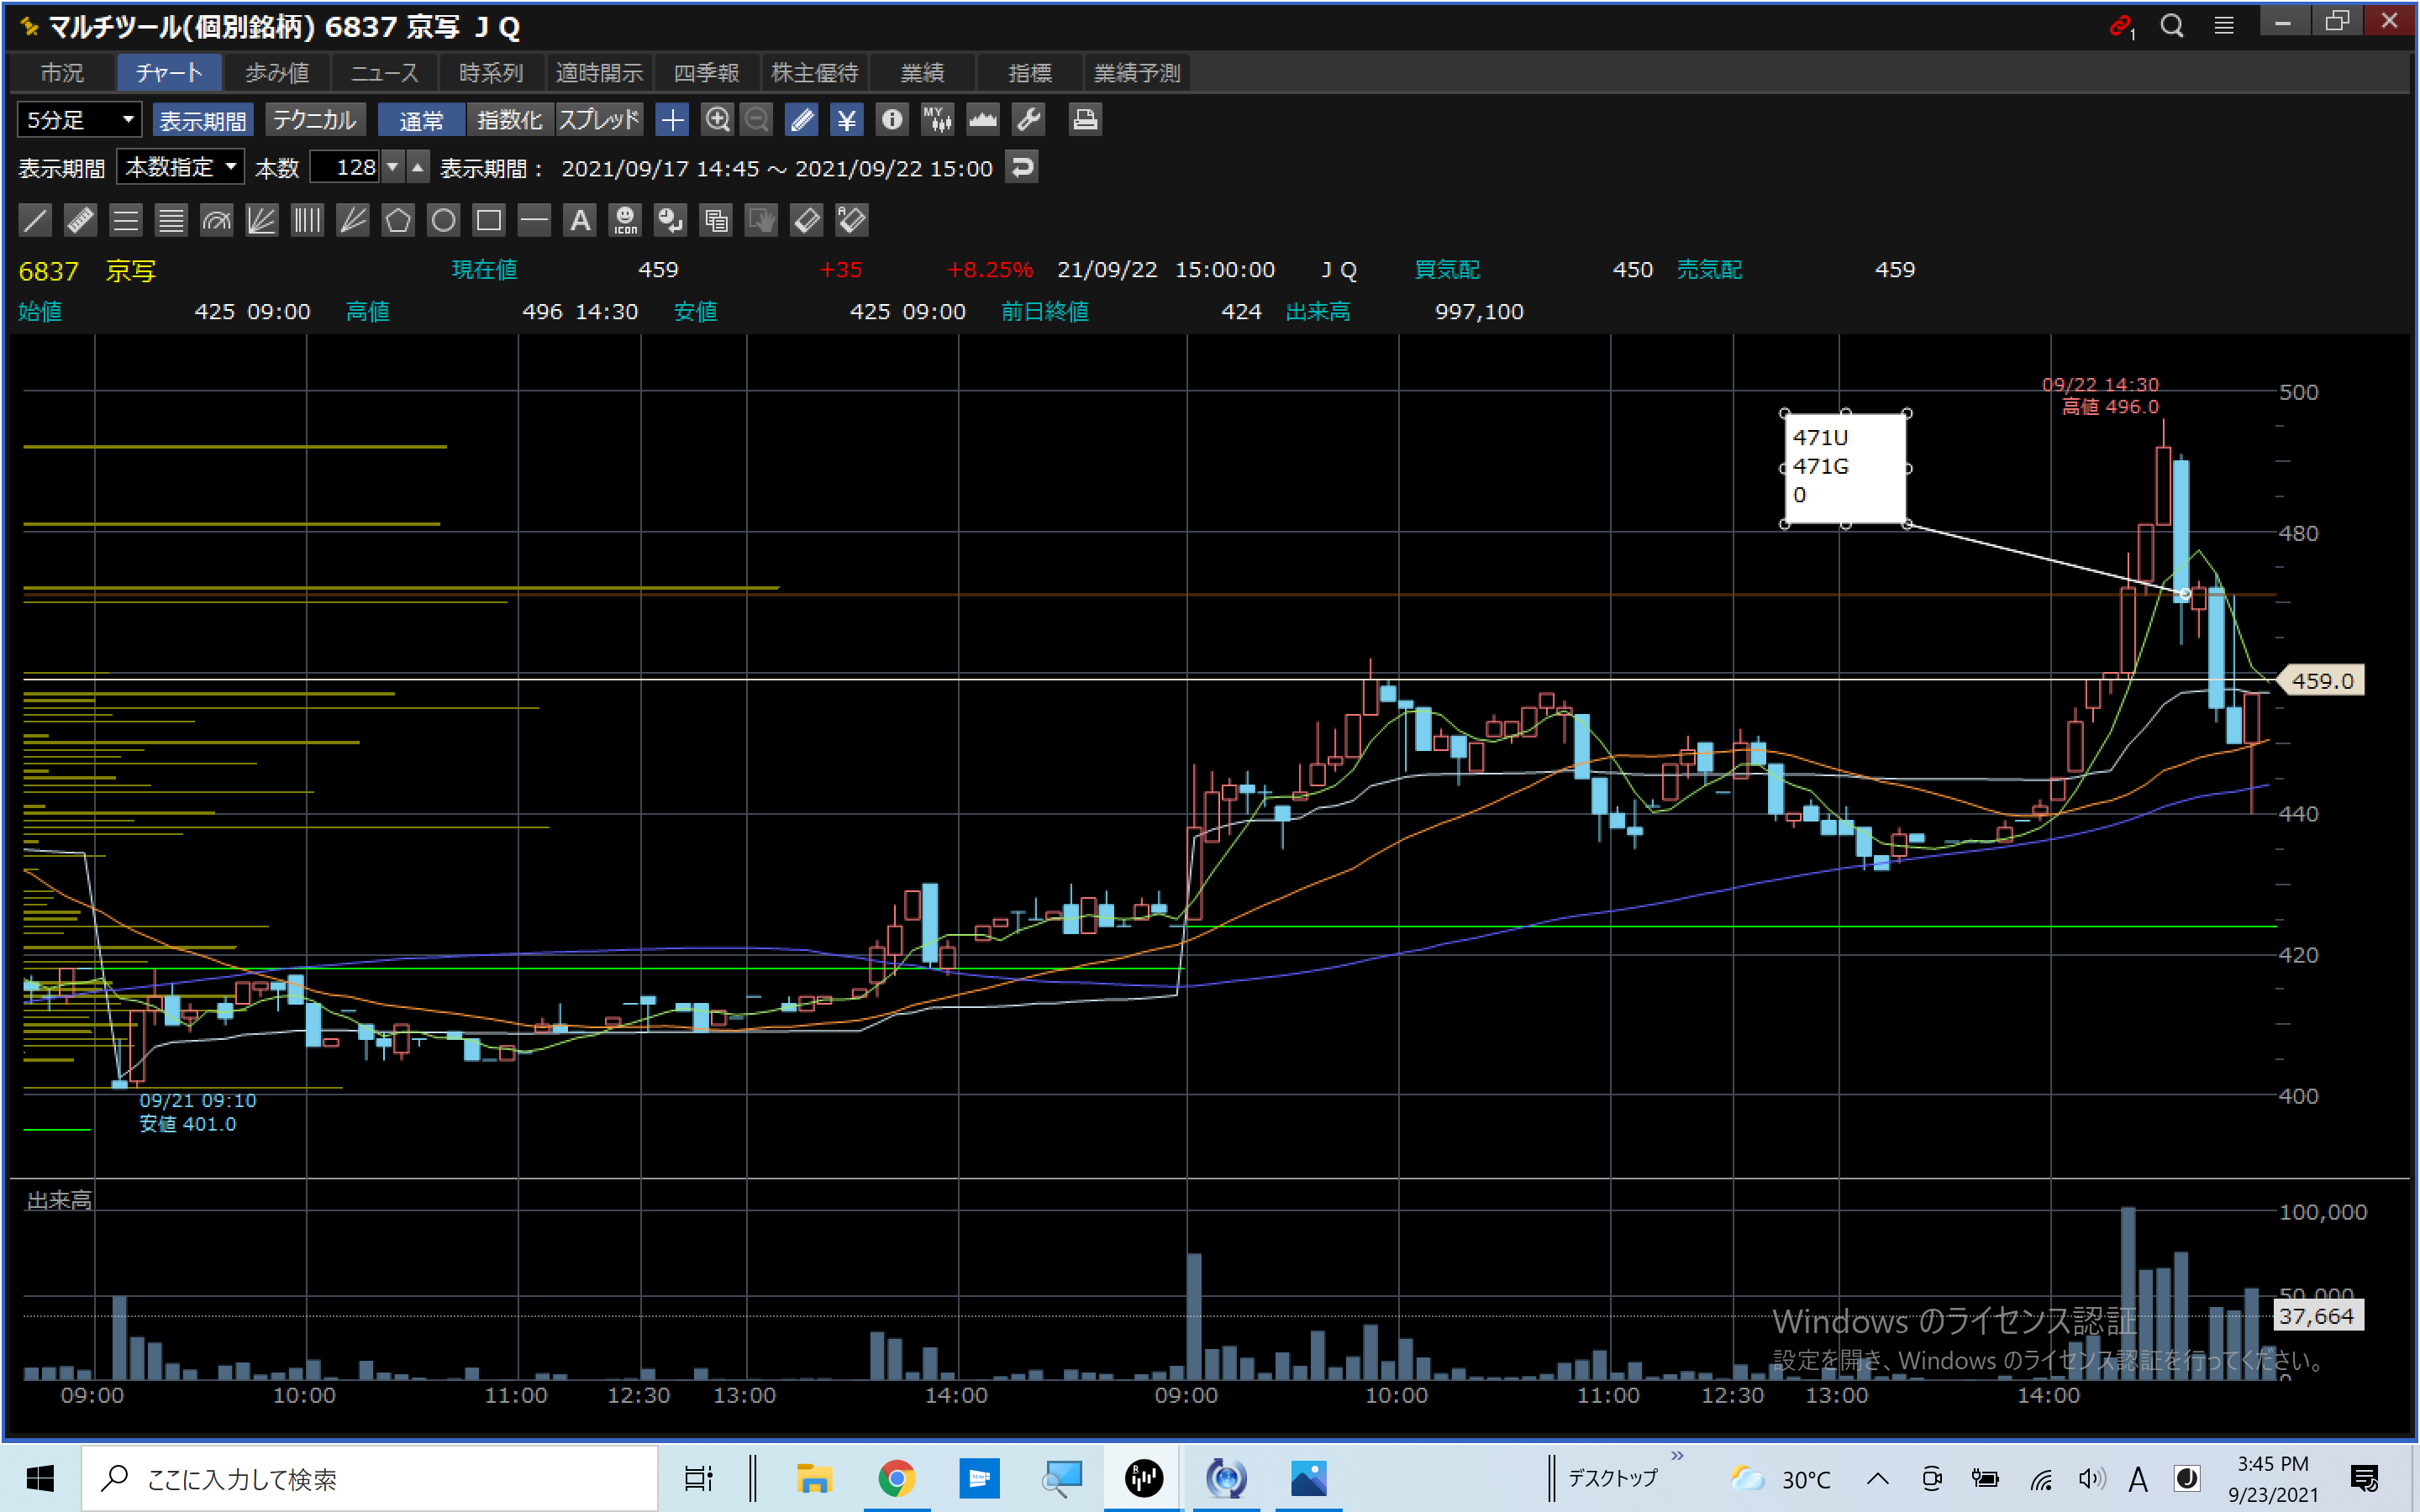The image size is (2420, 1512).
Task: Select the trend line drawing tool
Action: tap(35, 220)
